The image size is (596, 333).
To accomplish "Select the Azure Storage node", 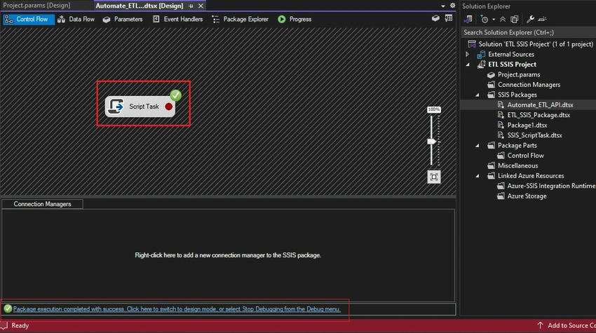I will tap(527, 196).
